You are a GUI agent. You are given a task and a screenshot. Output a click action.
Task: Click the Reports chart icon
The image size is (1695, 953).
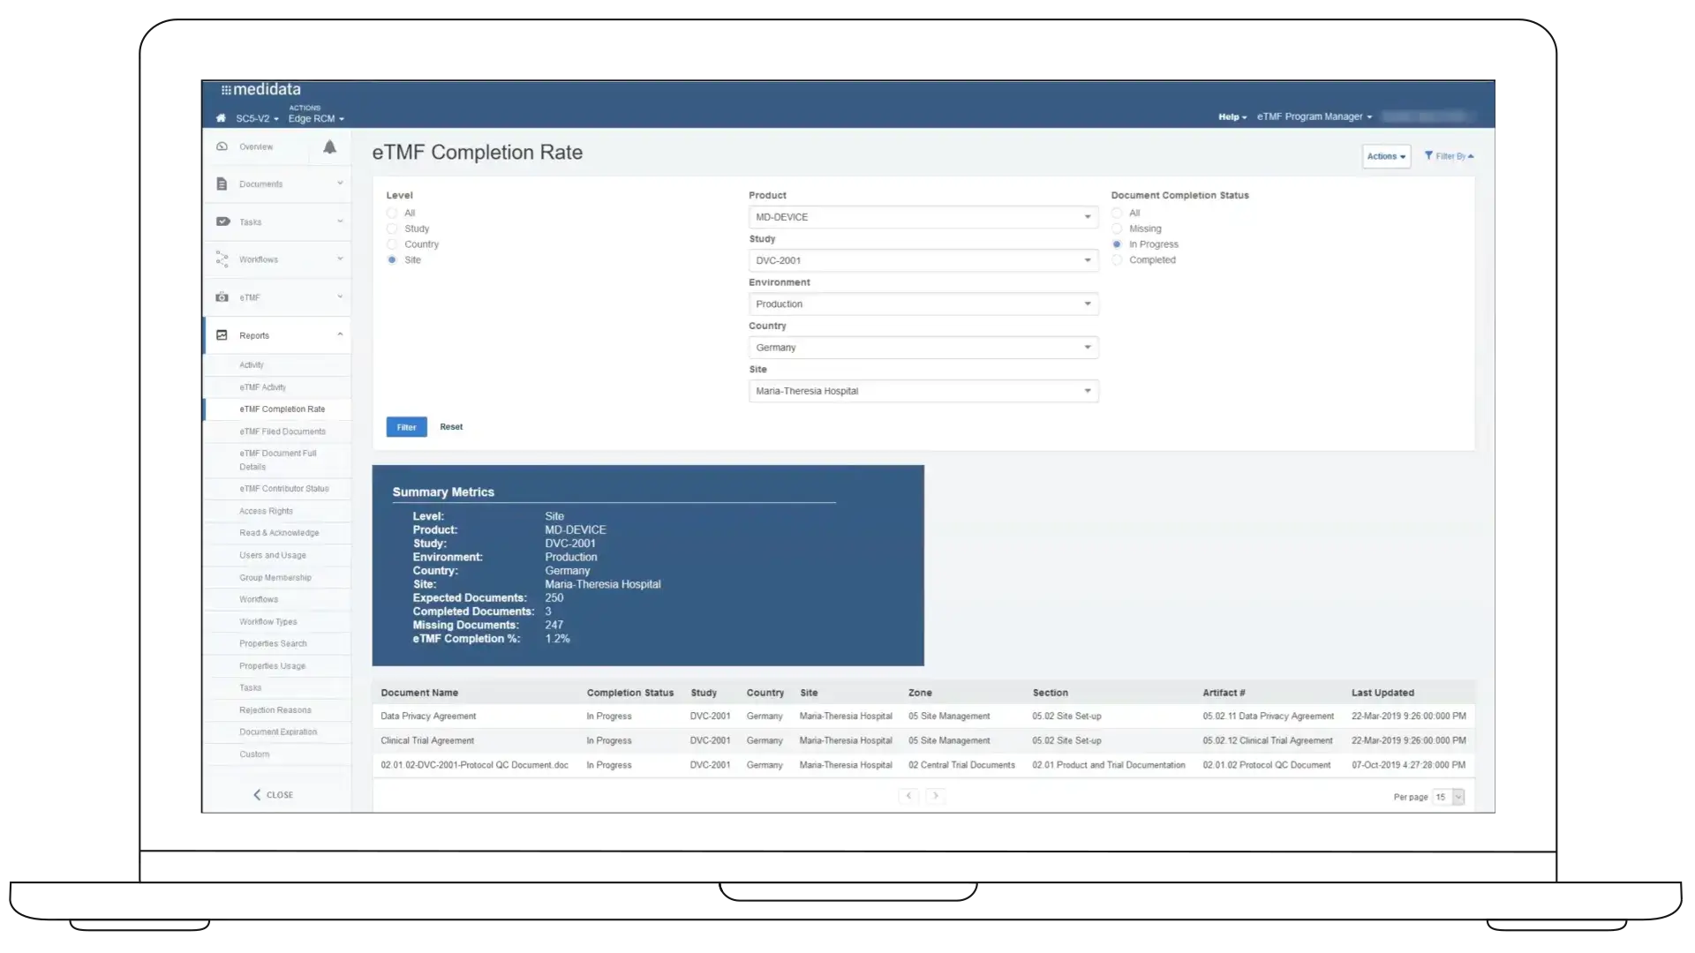[222, 335]
